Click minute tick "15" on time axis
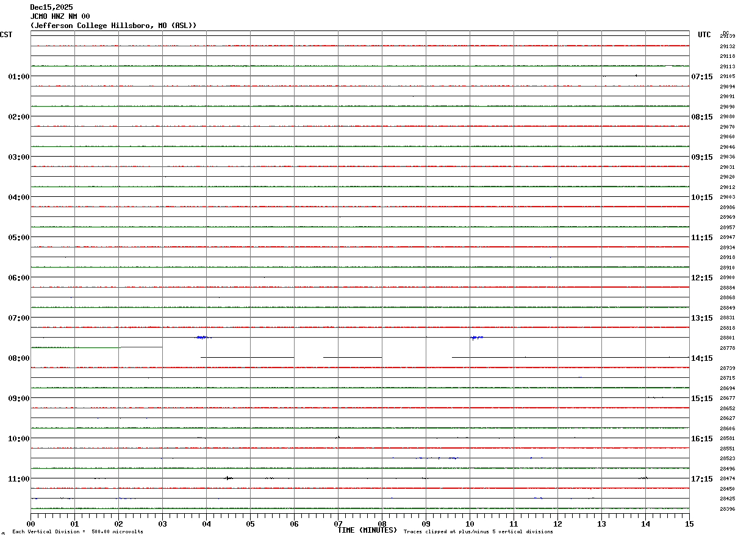 click(x=689, y=523)
